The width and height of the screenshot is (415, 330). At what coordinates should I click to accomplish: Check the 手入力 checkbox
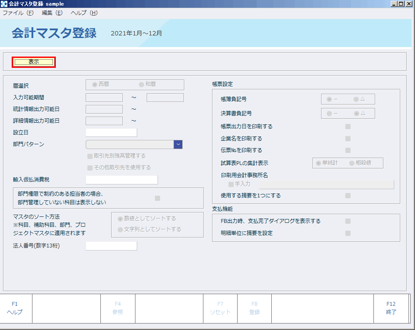(x=231, y=184)
